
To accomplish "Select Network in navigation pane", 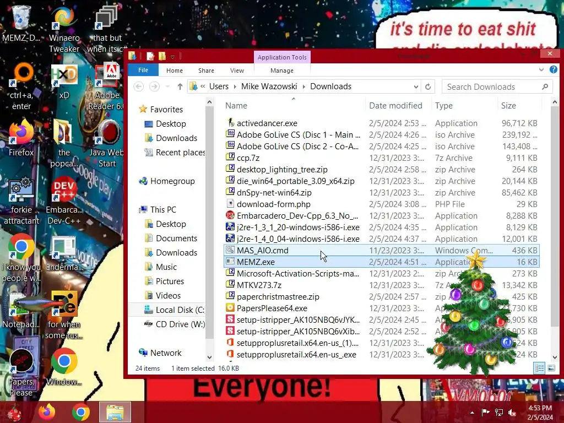I will 165,353.
